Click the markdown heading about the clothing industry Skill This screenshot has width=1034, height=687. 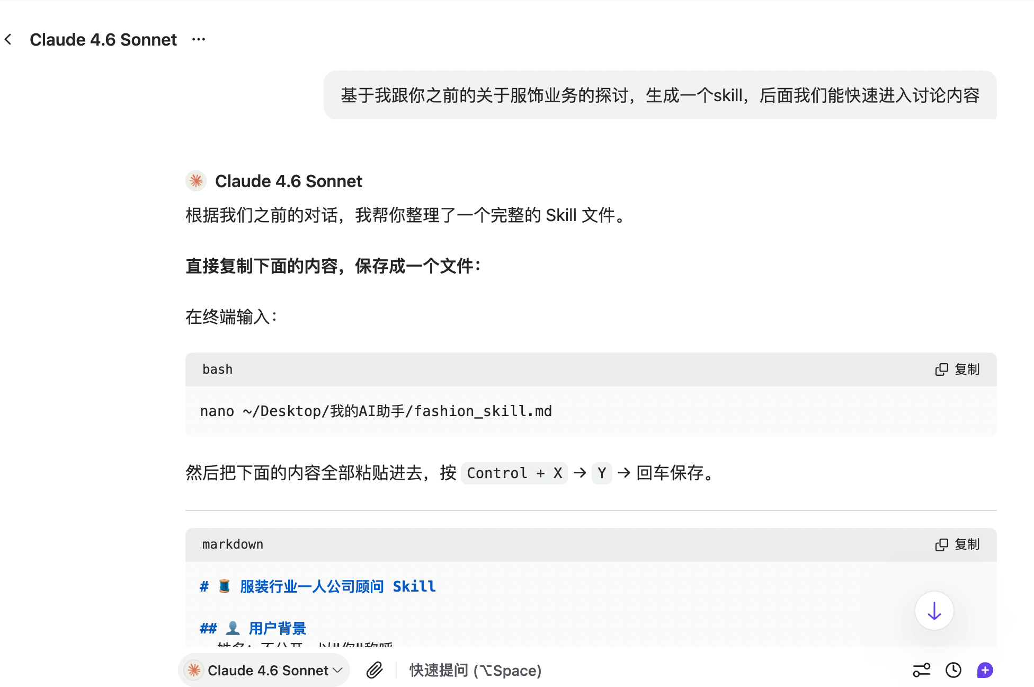[318, 586]
